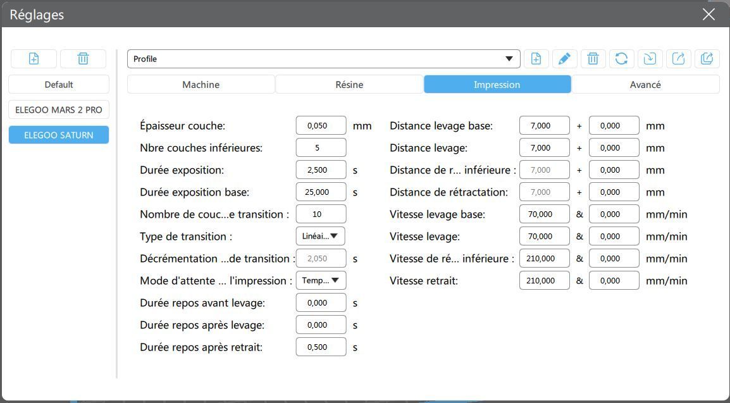Delete the selected printer in left panel
730x403 pixels.
point(83,59)
